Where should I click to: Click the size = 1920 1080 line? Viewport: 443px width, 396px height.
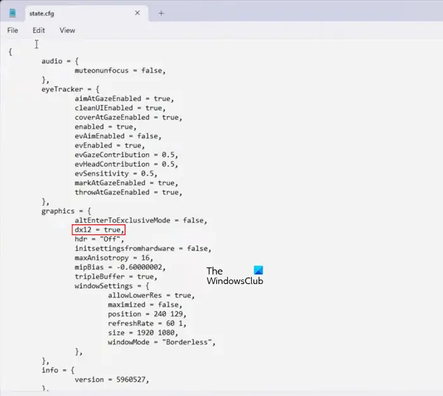tap(143, 333)
